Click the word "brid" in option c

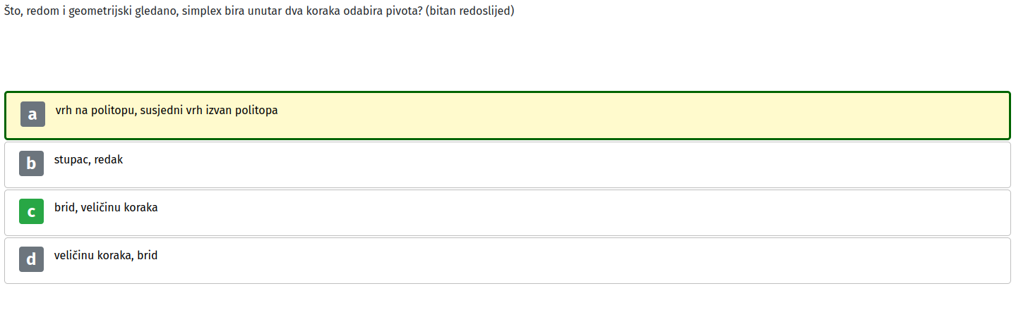click(x=65, y=208)
